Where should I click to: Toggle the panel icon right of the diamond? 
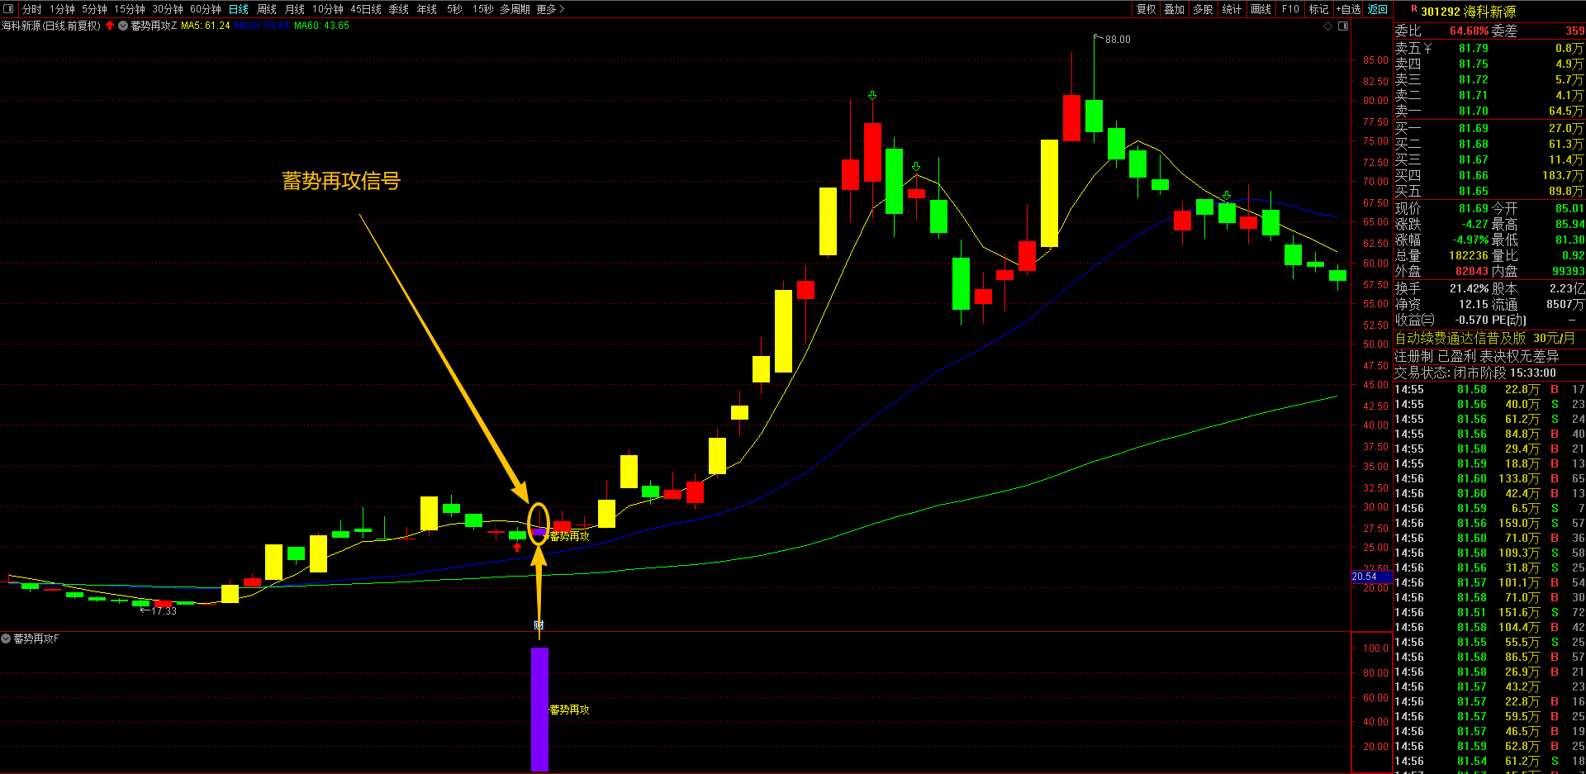[x=1343, y=26]
